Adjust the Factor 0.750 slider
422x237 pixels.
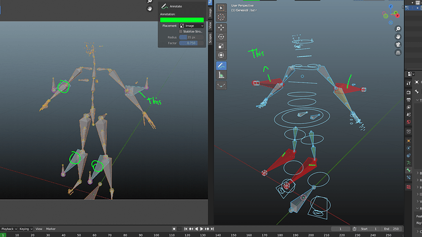click(191, 43)
